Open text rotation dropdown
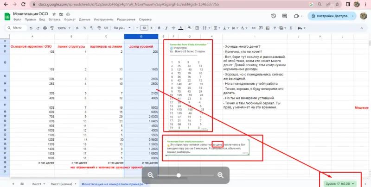The width and height of the screenshot is (371, 187). tap(243, 28)
